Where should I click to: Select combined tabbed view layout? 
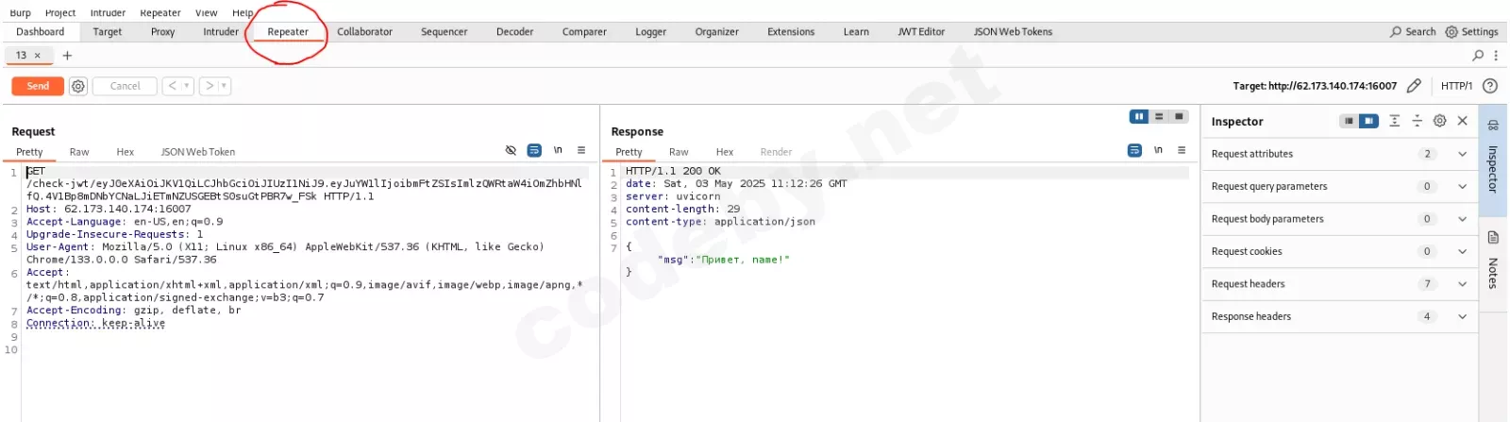1179,116
